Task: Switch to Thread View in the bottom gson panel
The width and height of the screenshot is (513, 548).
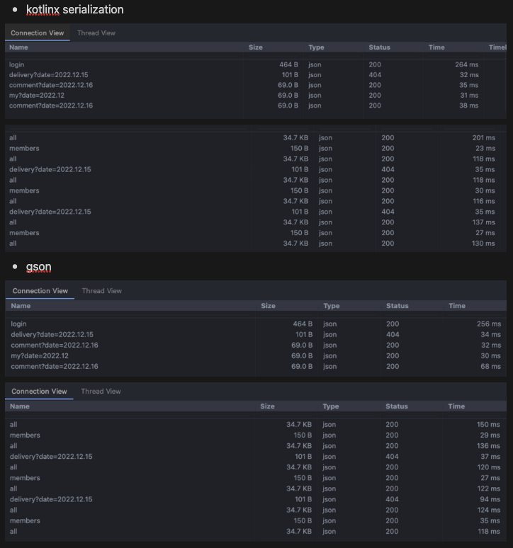Action: click(x=101, y=391)
